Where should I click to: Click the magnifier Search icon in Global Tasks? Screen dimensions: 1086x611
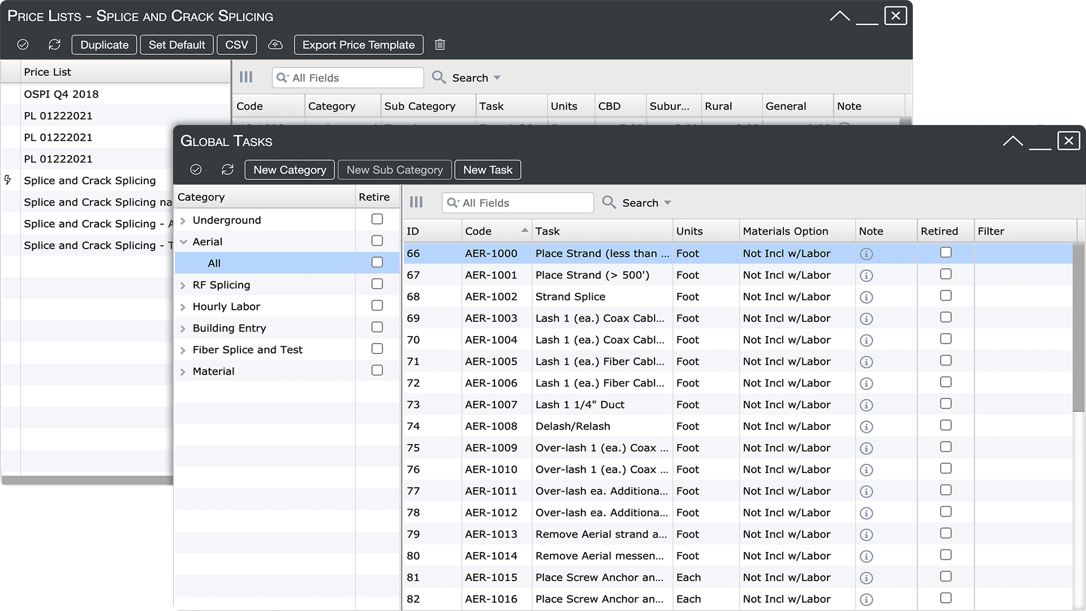(609, 203)
